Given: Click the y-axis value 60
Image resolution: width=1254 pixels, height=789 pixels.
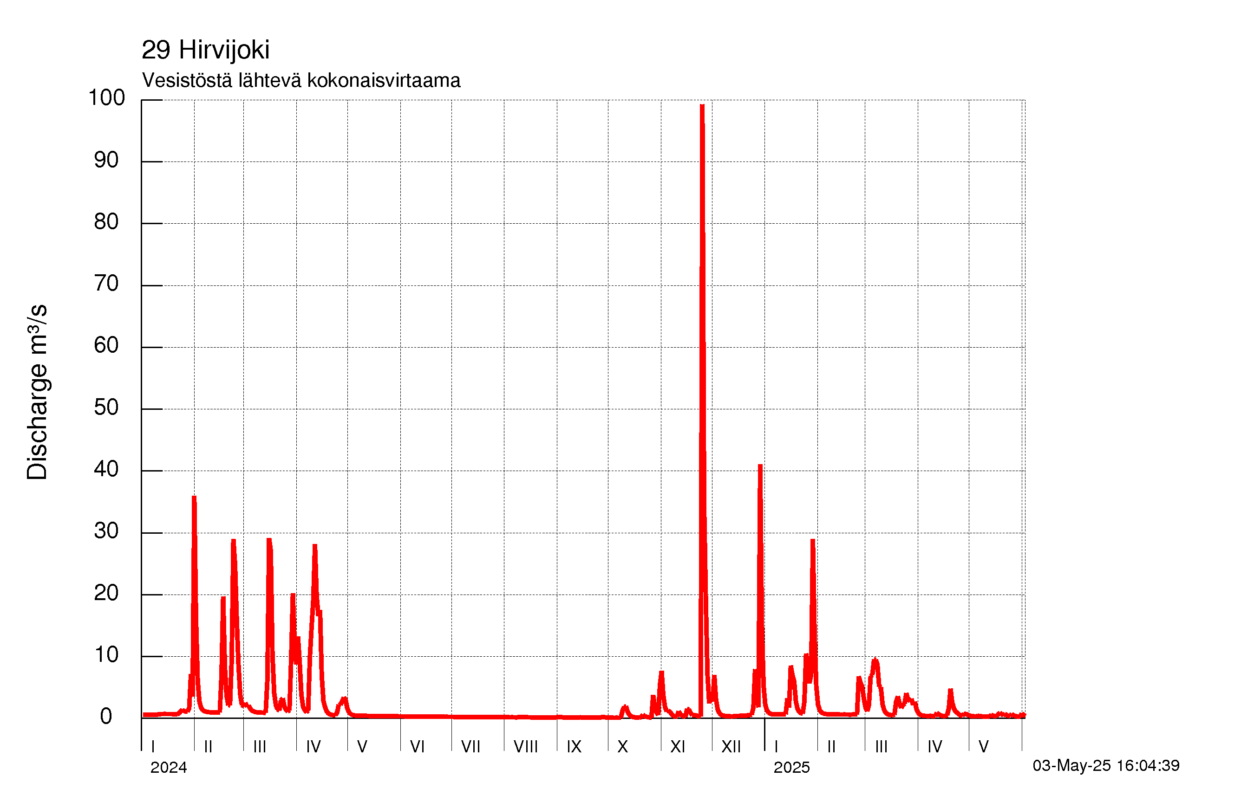Looking at the screenshot, I should [x=106, y=346].
